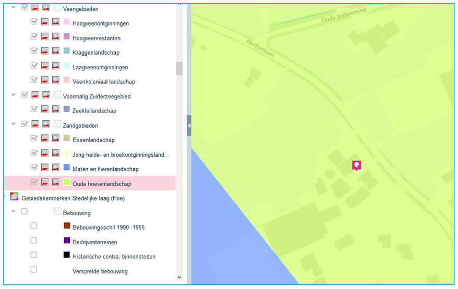Click the Herfterlaan street label on map
This screenshot has width=458, height=289.
click(x=260, y=48)
